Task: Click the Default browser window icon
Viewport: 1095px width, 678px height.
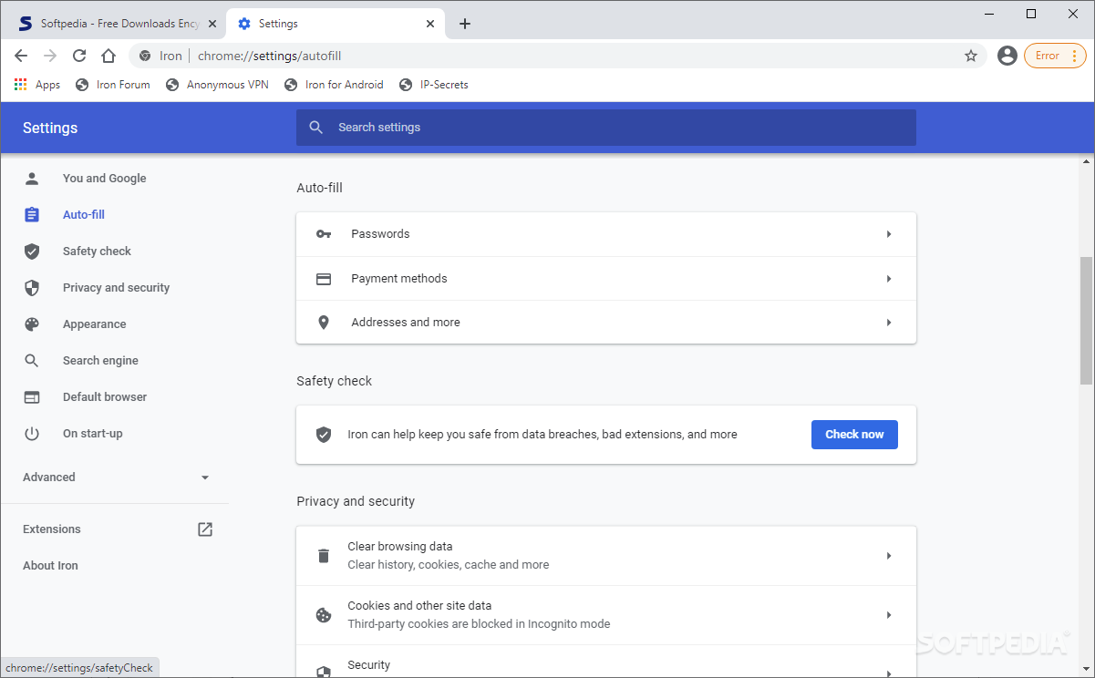Action: 32,397
